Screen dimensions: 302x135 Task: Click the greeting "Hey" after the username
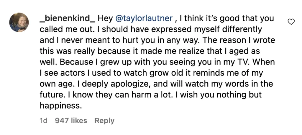tap(105, 18)
